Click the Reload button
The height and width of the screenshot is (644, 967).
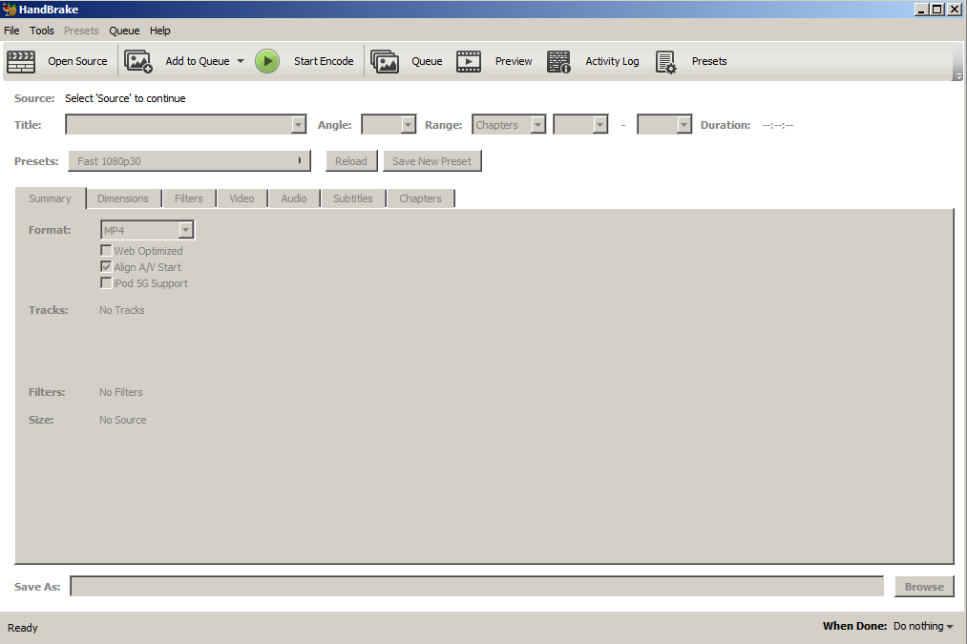[x=351, y=161]
